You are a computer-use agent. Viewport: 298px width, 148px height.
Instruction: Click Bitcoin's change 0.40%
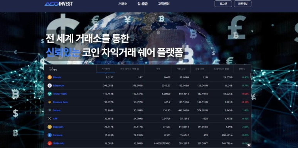coord(245,77)
